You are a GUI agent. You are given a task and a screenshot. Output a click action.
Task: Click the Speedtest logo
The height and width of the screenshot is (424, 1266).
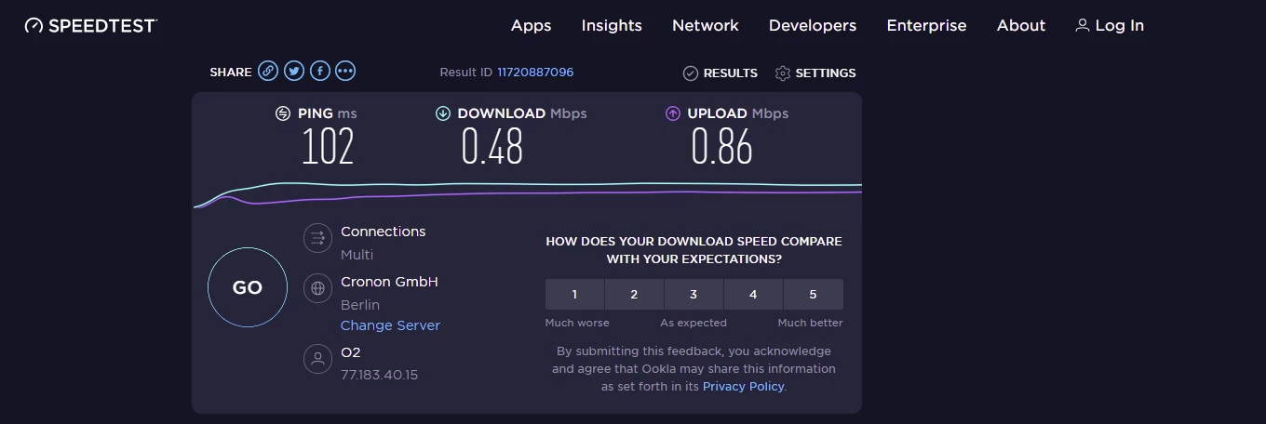pyautogui.click(x=91, y=26)
